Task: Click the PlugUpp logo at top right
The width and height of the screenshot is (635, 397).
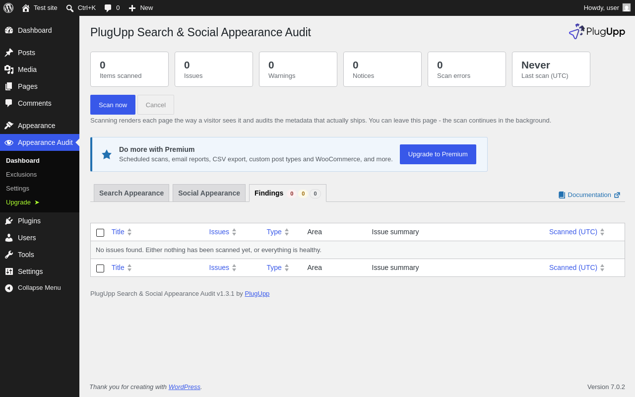Action: tap(597, 31)
